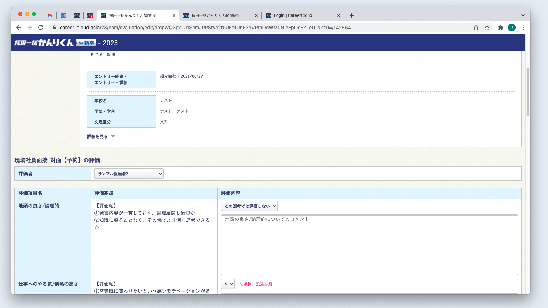This screenshot has height=308, width=548.
Task: Open the pinned Google Calendar tab
Action: (63, 15)
